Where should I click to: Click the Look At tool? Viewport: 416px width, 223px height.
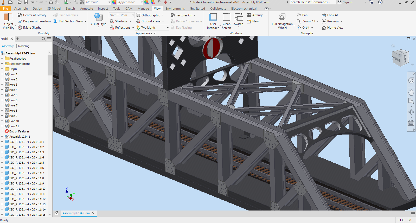pos(330,15)
